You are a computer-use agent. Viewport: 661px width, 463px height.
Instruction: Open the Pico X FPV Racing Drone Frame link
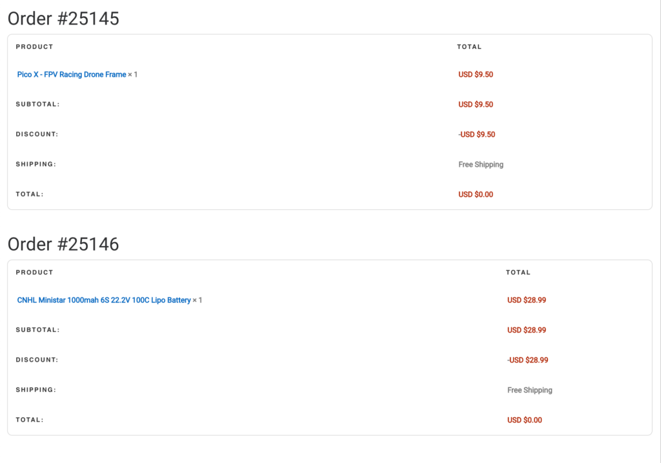click(72, 74)
